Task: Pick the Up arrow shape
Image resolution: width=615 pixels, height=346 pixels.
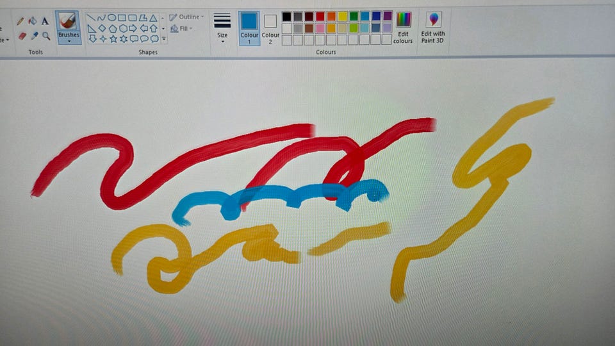Action: click(154, 28)
